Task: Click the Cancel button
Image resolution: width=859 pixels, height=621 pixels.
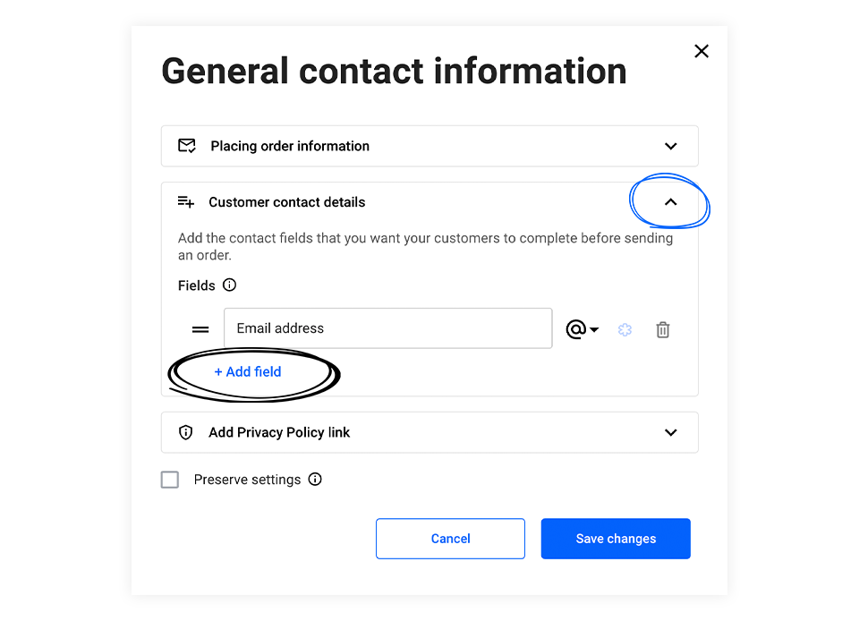Action: (x=450, y=539)
